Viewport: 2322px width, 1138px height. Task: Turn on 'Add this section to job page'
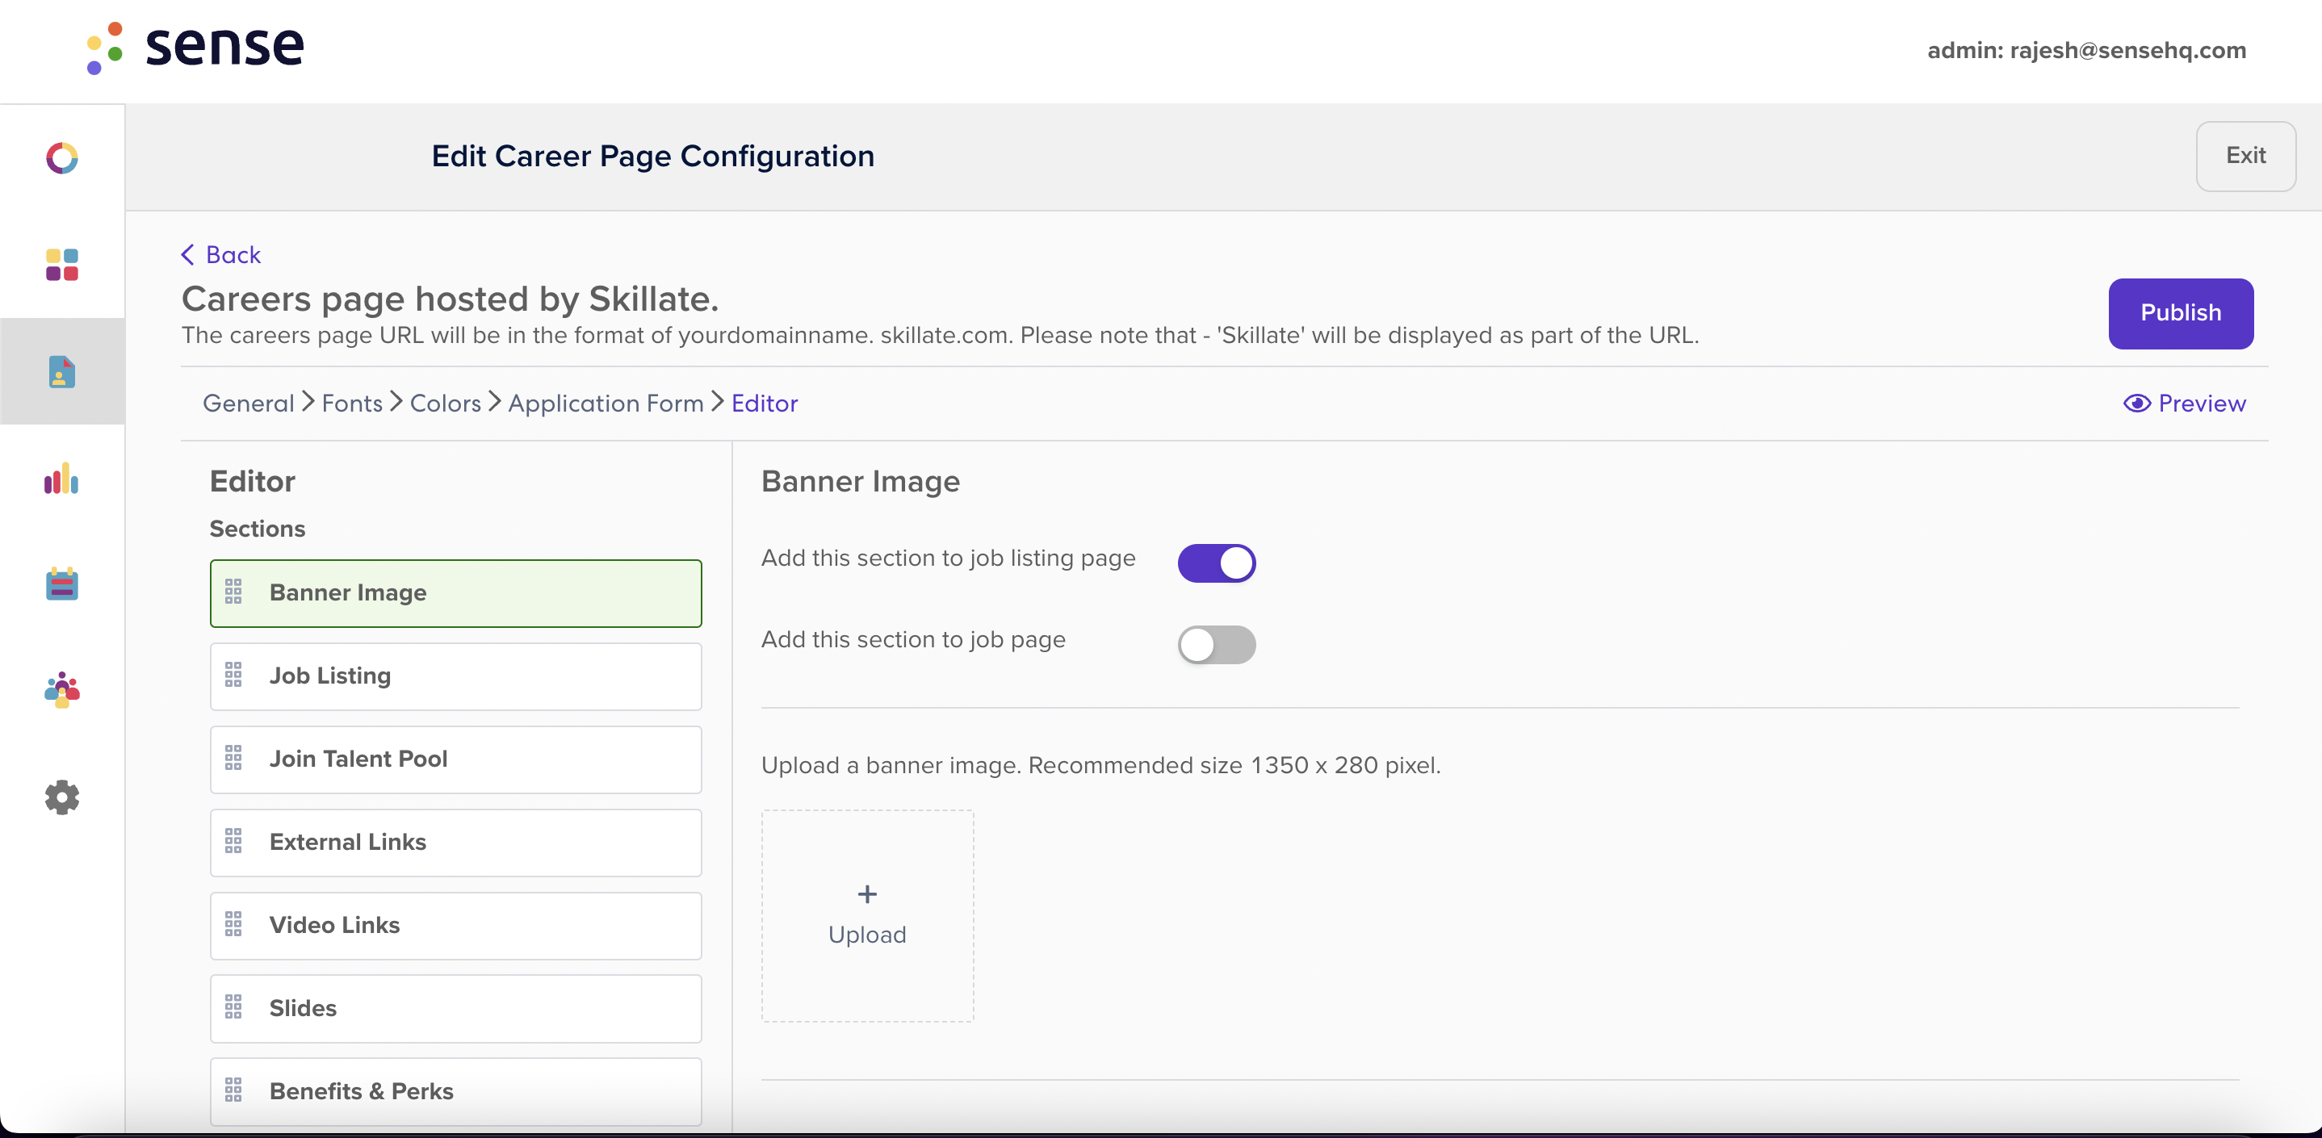pyautogui.click(x=1217, y=644)
